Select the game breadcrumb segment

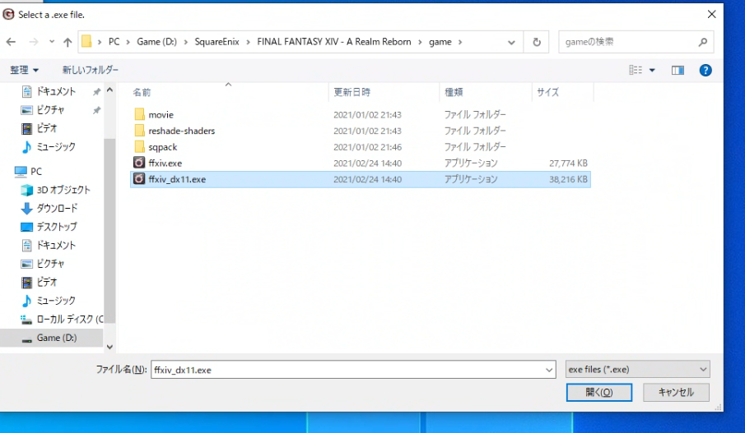click(440, 42)
